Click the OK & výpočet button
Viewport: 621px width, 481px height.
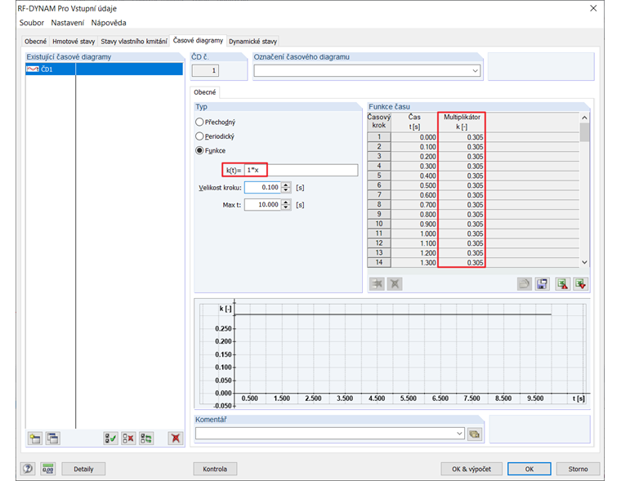471,469
